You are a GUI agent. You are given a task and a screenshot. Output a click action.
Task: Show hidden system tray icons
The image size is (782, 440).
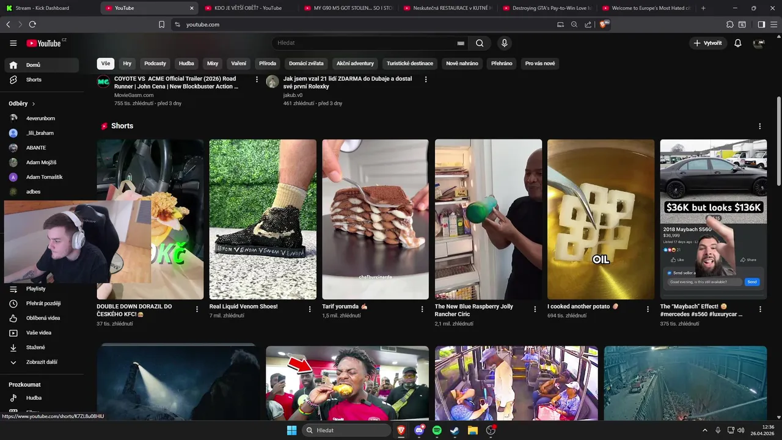pyautogui.click(x=704, y=430)
